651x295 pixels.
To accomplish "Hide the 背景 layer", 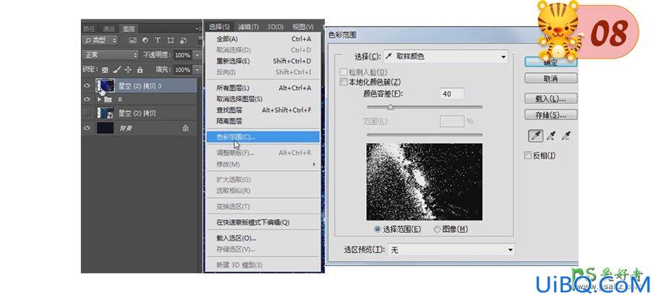I will (x=87, y=129).
